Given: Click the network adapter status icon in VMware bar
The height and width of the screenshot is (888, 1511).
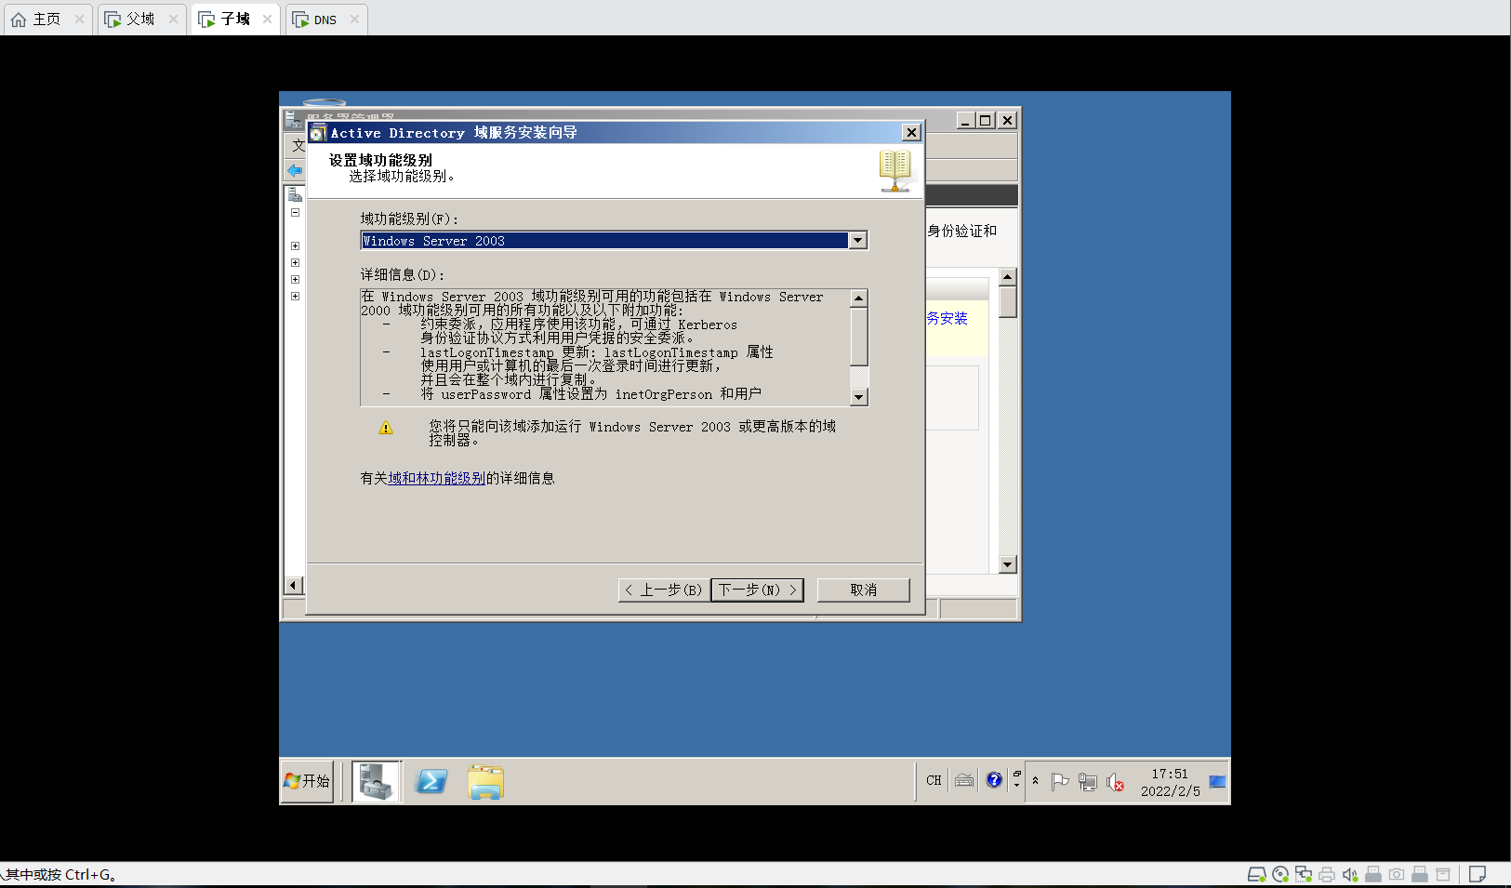Looking at the screenshot, I should 1304,874.
